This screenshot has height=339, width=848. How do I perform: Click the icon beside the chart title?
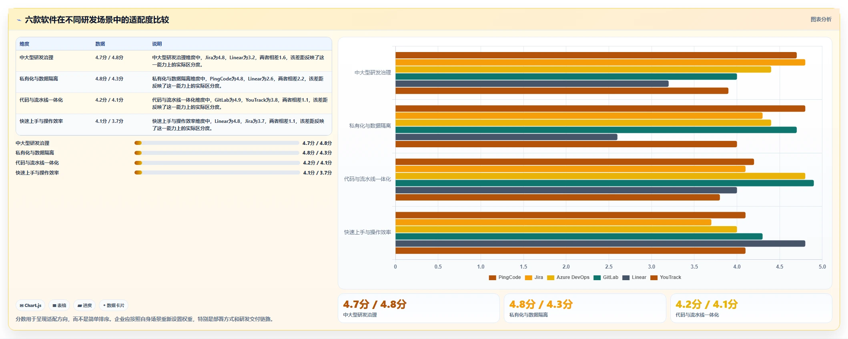(19, 20)
